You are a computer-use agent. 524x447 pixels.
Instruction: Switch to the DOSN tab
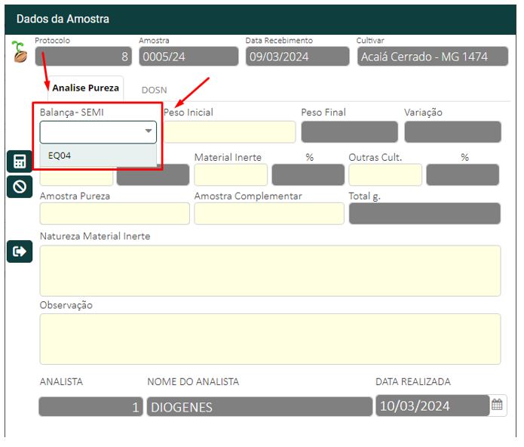[x=154, y=89]
